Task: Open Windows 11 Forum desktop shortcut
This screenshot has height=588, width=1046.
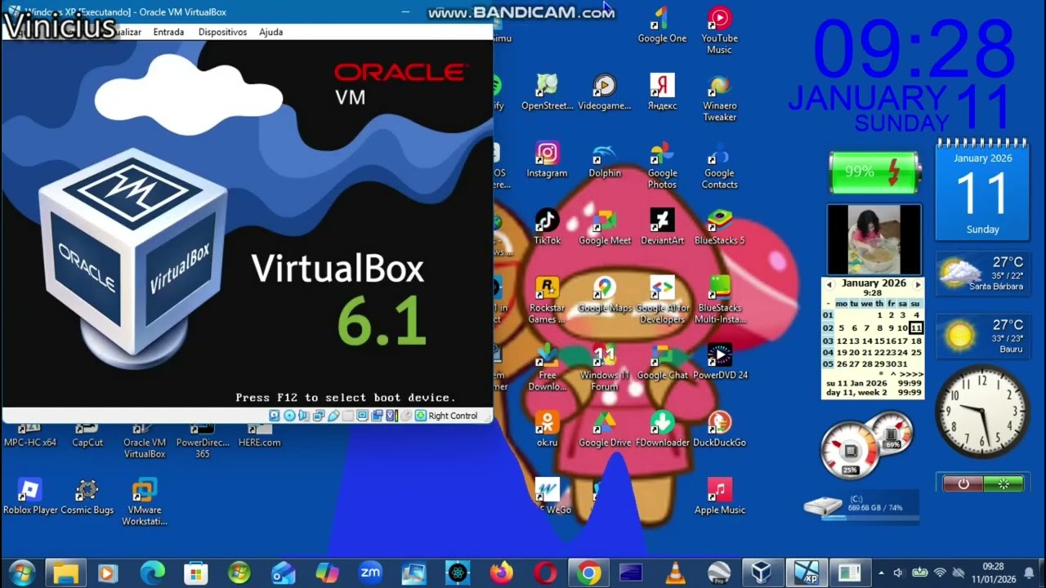Action: pos(605,367)
